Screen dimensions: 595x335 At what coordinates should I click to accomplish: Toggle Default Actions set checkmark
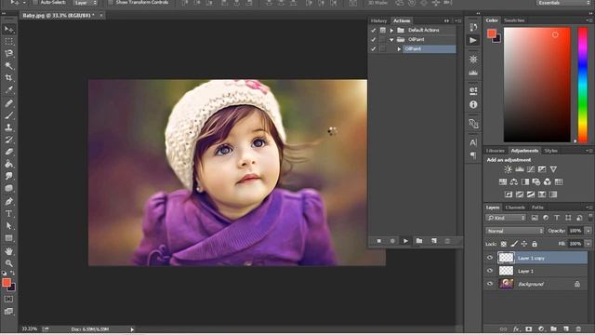374,30
